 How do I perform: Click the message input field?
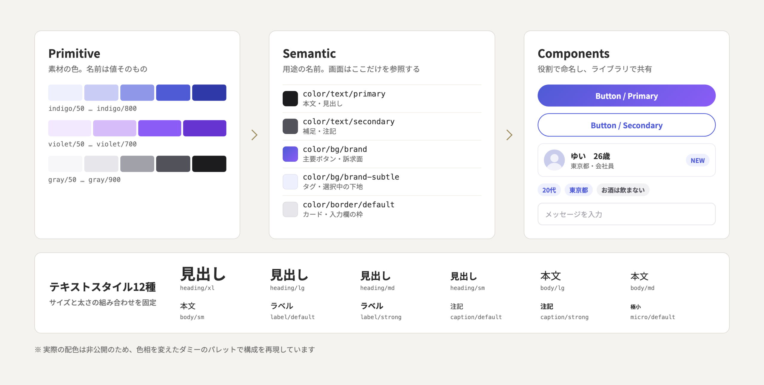tap(626, 214)
